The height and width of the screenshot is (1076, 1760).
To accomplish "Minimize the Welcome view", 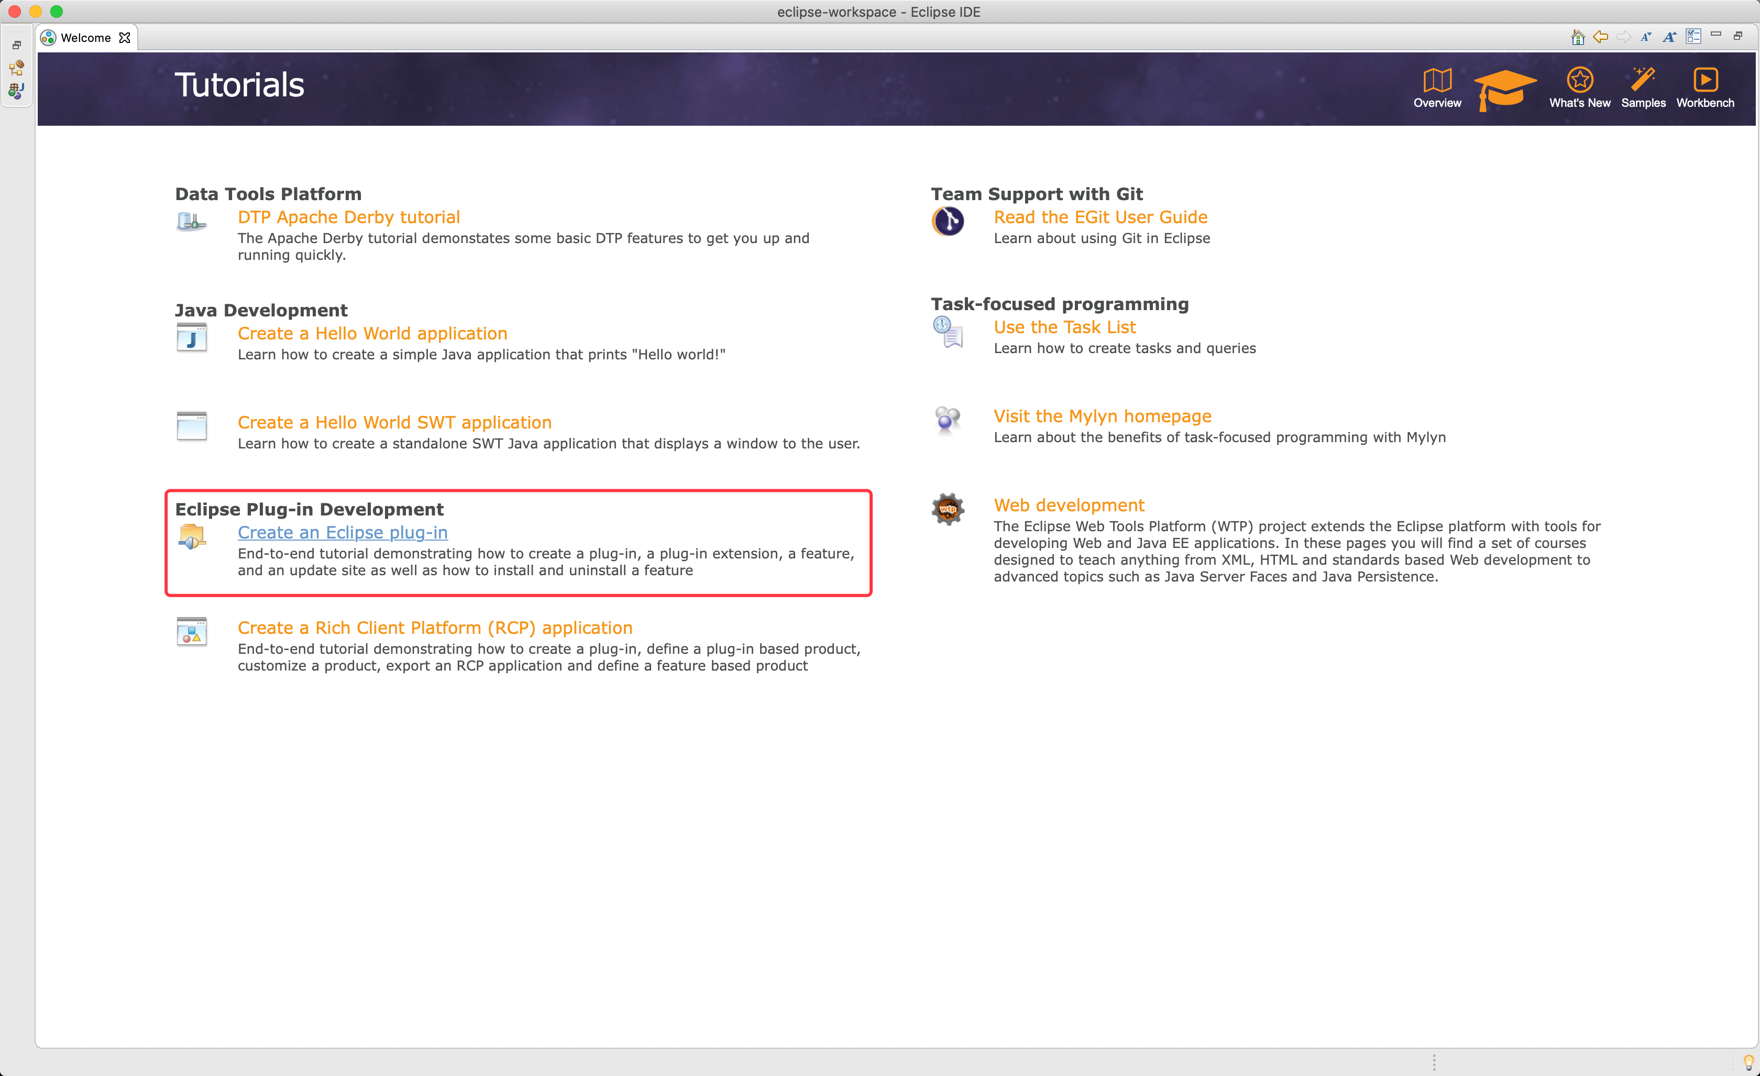I will click(1715, 34).
